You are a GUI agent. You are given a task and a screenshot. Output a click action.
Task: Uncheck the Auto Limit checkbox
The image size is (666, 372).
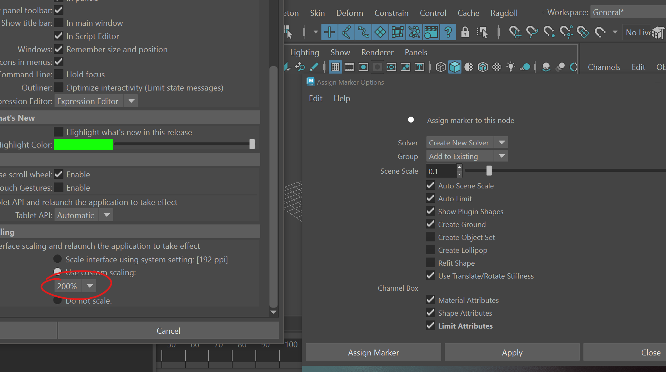point(430,199)
